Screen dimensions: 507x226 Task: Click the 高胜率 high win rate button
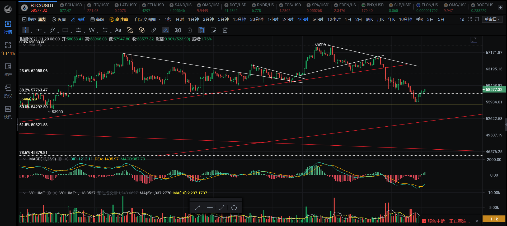119,20
